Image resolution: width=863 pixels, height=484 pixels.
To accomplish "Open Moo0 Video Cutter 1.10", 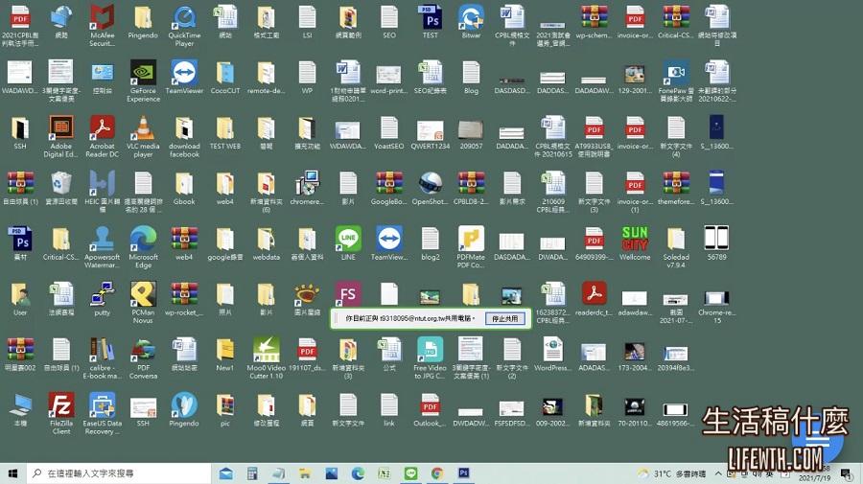I will 267,357.
